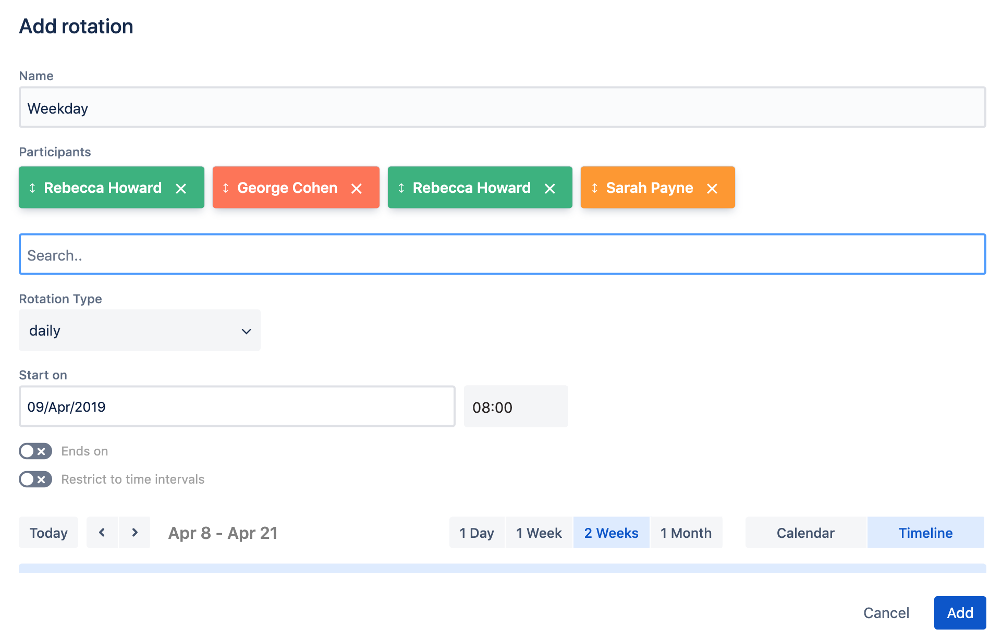Image resolution: width=1002 pixels, height=641 pixels.
Task: Go to previous date range with left arrow
Action: (102, 533)
